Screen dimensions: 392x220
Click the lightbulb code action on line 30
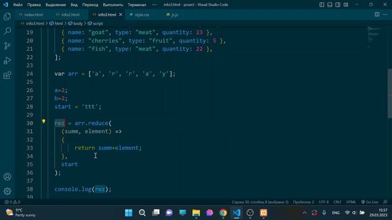43,122
